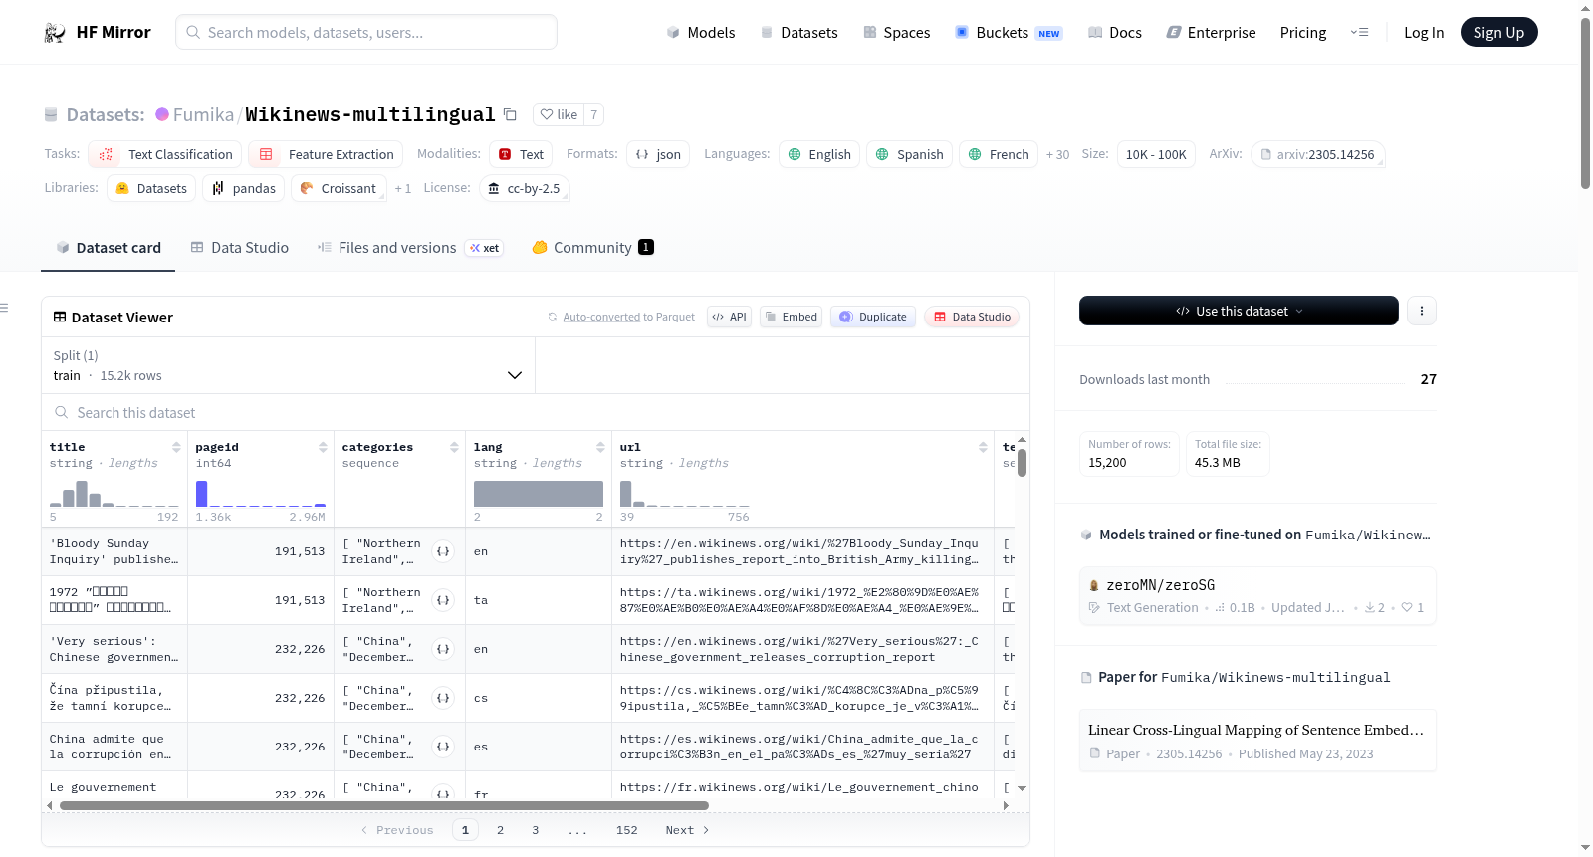The width and height of the screenshot is (1593, 857).
Task: Select the json format tag
Action: pyautogui.click(x=658, y=154)
